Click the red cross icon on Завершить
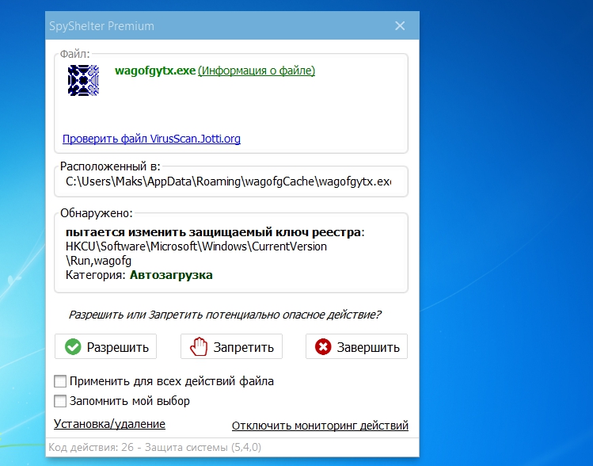This screenshot has width=593, height=466. (323, 347)
